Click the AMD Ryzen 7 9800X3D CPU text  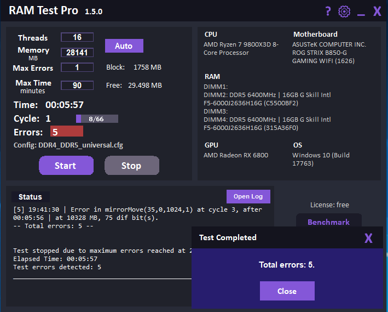[241, 49]
